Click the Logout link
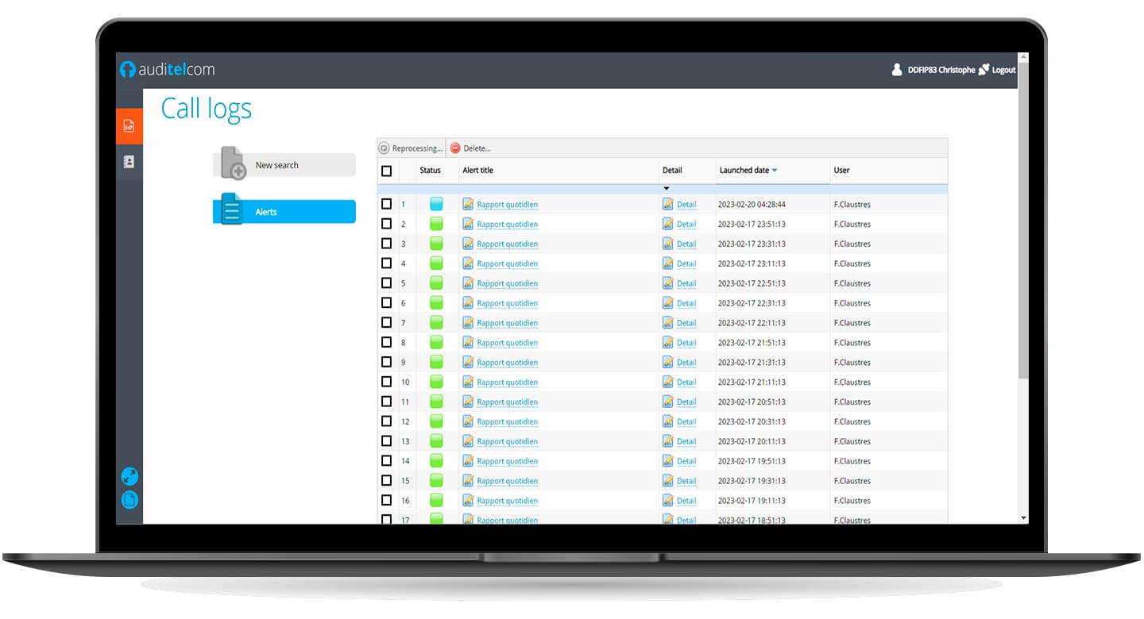 (x=1003, y=70)
